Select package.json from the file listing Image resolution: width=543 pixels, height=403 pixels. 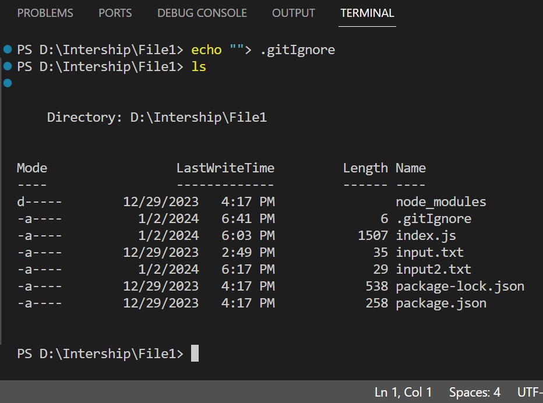coord(441,303)
